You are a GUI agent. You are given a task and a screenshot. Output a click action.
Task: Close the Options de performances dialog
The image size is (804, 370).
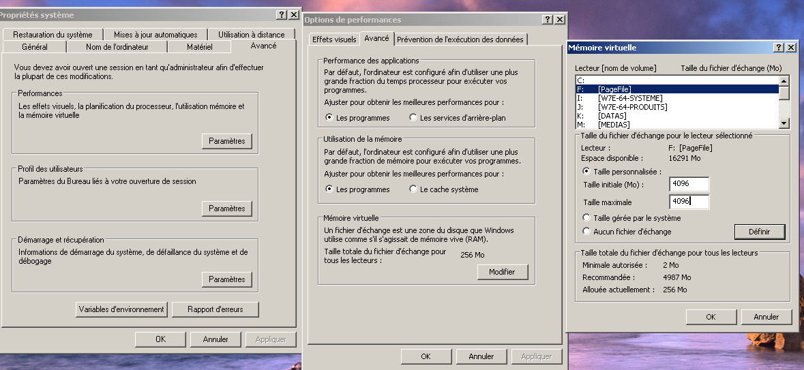[560, 20]
